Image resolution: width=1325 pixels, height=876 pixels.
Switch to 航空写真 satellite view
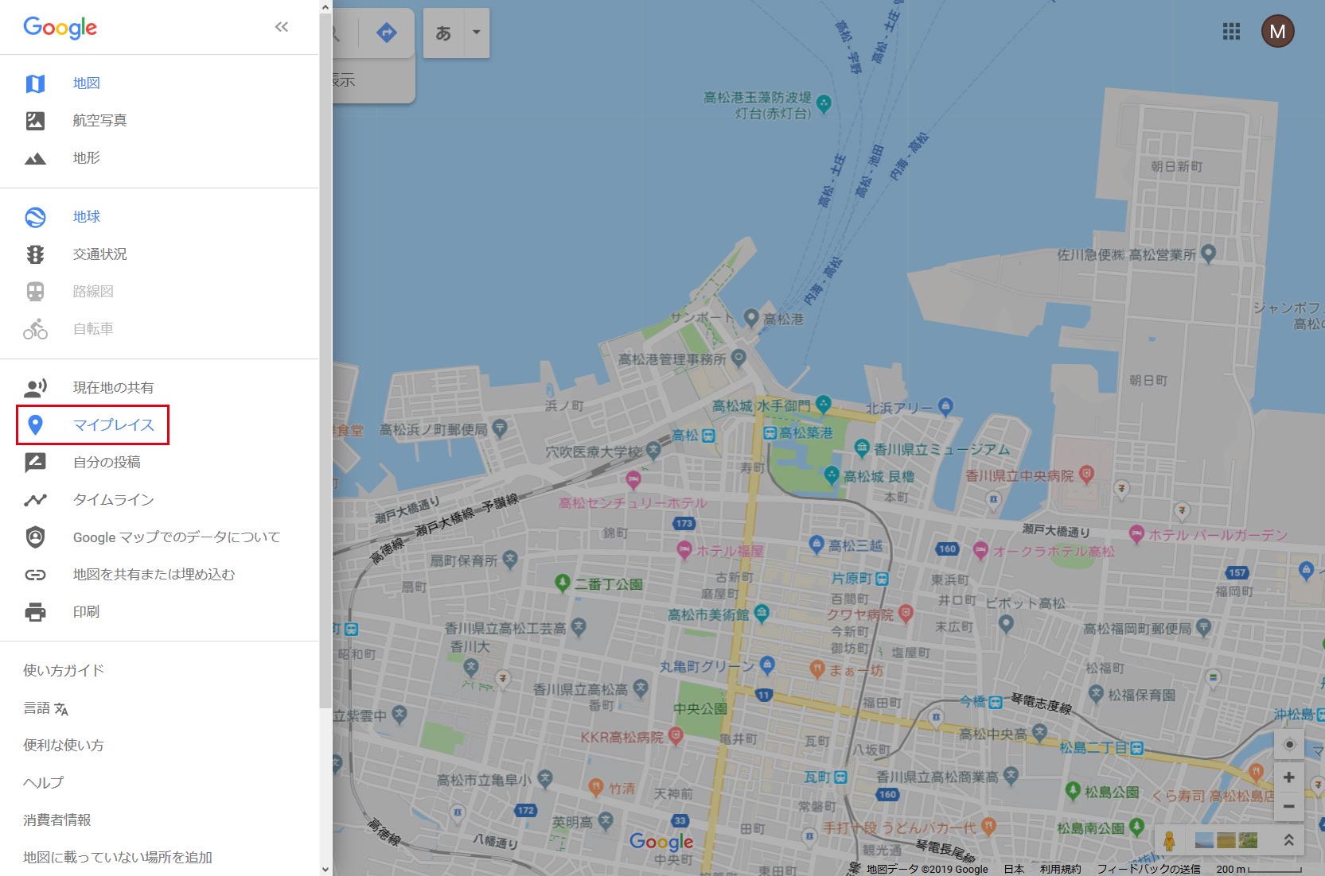click(99, 121)
